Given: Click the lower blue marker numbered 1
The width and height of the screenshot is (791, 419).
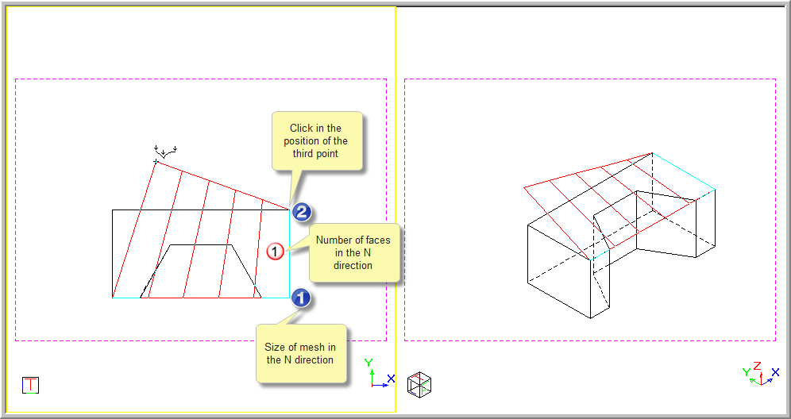Looking at the screenshot, I should [x=301, y=298].
